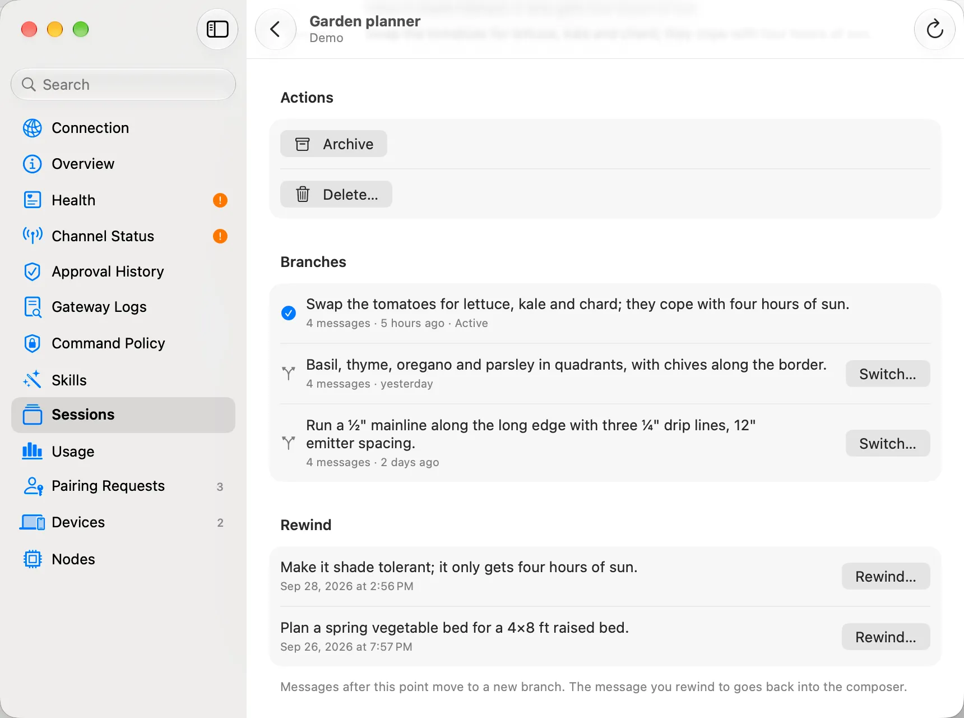
Task: Open the Skills sparkle wand icon
Action: tap(33, 380)
